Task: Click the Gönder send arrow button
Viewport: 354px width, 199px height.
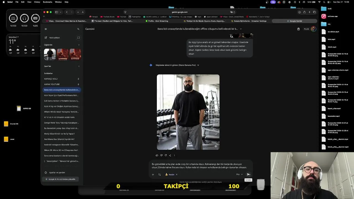Action: pos(248,174)
